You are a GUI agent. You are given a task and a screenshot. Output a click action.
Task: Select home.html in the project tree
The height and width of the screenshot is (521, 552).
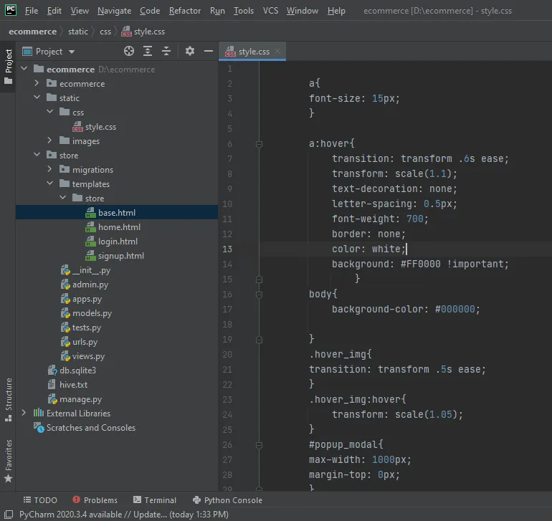point(119,227)
